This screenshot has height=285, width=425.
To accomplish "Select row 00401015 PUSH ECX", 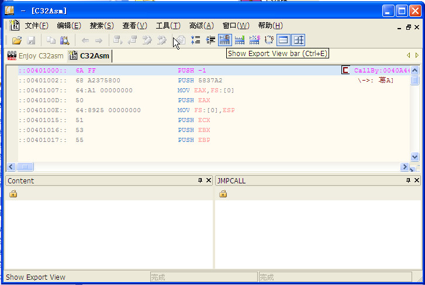I will click(214, 120).
